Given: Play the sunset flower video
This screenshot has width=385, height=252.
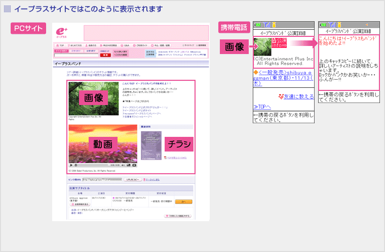Looking at the screenshot, I should 71,165.
